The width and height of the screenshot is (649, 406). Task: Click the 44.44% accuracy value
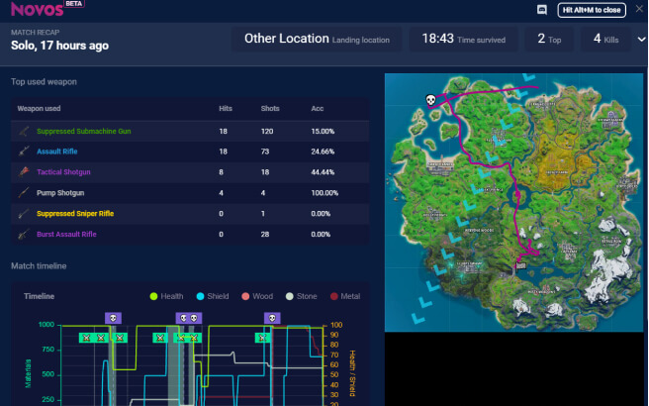pyautogui.click(x=323, y=172)
